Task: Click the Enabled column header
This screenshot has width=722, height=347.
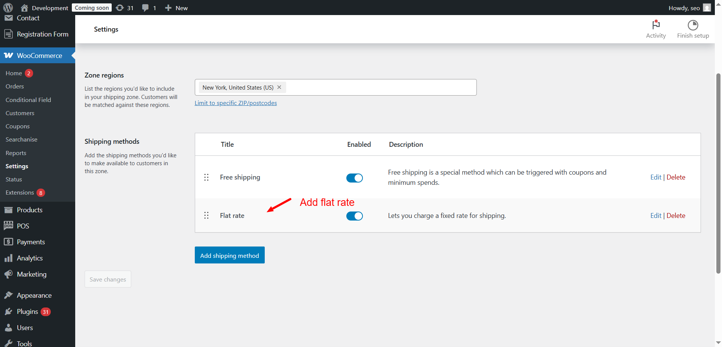Action: click(x=359, y=145)
